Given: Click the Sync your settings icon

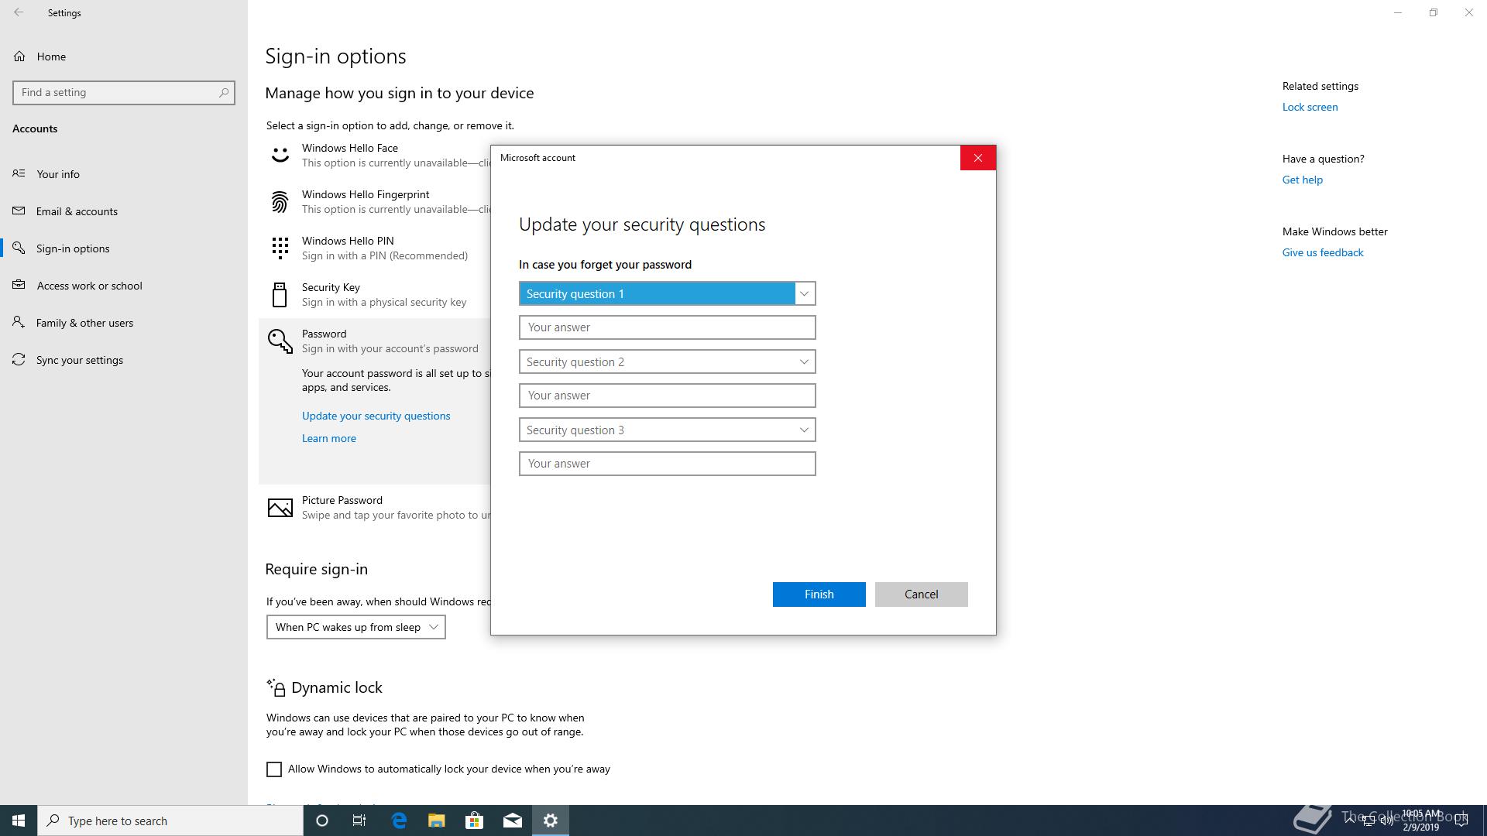Looking at the screenshot, I should coord(19,359).
